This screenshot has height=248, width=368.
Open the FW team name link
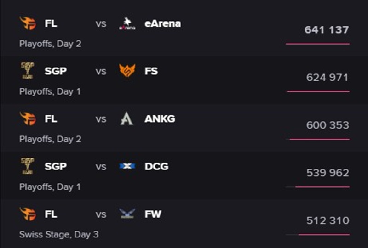coord(153,214)
